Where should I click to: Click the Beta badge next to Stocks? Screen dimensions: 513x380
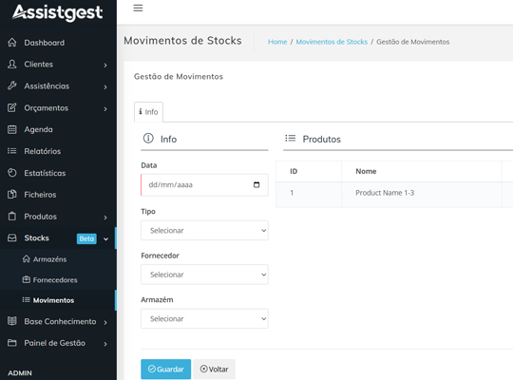tap(86, 238)
